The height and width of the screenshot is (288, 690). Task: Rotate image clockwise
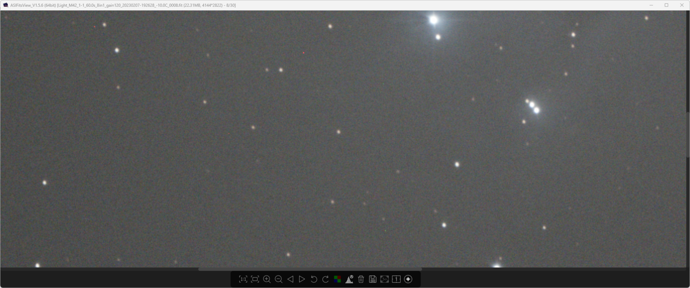coord(326,279)
